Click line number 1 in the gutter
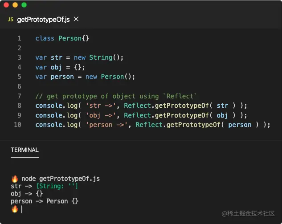Screen dimensions: 282x224 coord(20,38)
